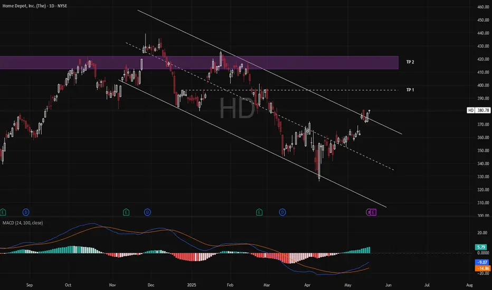Click the 420.00 price axis label
The width and height of the screenshot is (492, 290).
[x=483, y=59]
